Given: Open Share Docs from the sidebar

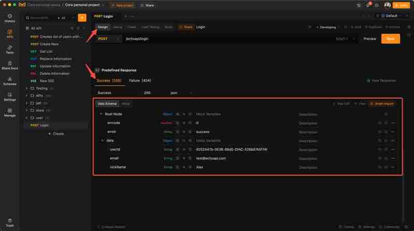Looking at the screenshot, I should pos(10,66).
